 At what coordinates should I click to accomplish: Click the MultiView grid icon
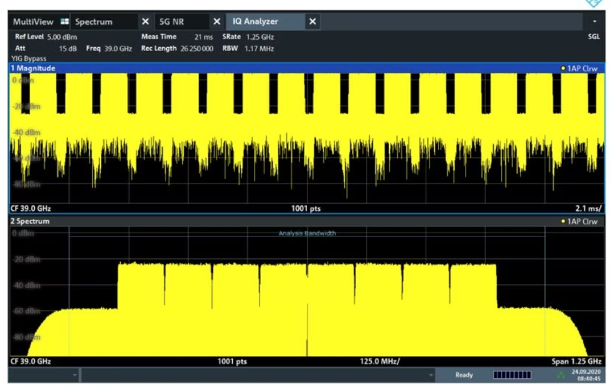(65, 21)
